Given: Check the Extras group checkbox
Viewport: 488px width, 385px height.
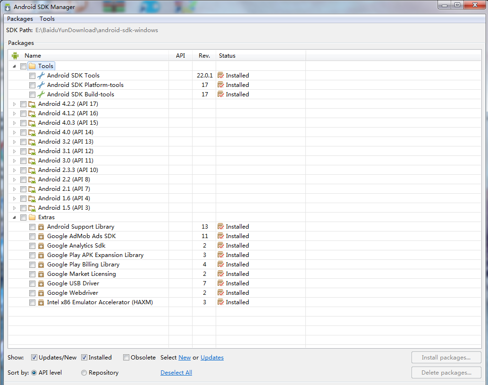Looking at the screenshot, I should (x=23, y=217).
